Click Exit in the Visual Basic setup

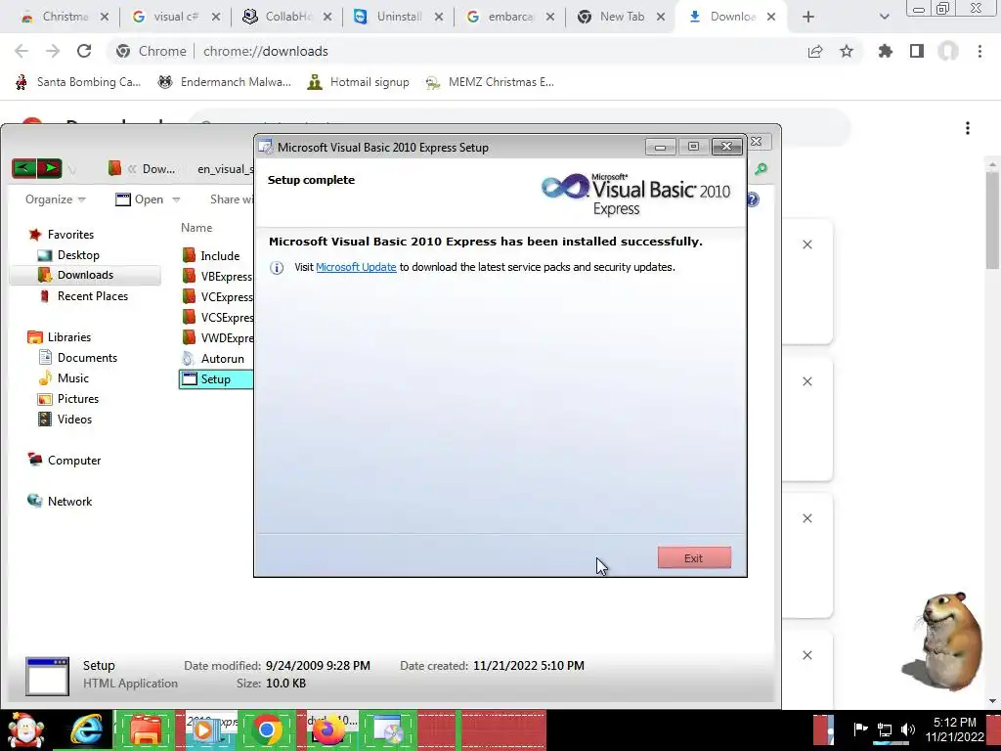pos(694,557)
